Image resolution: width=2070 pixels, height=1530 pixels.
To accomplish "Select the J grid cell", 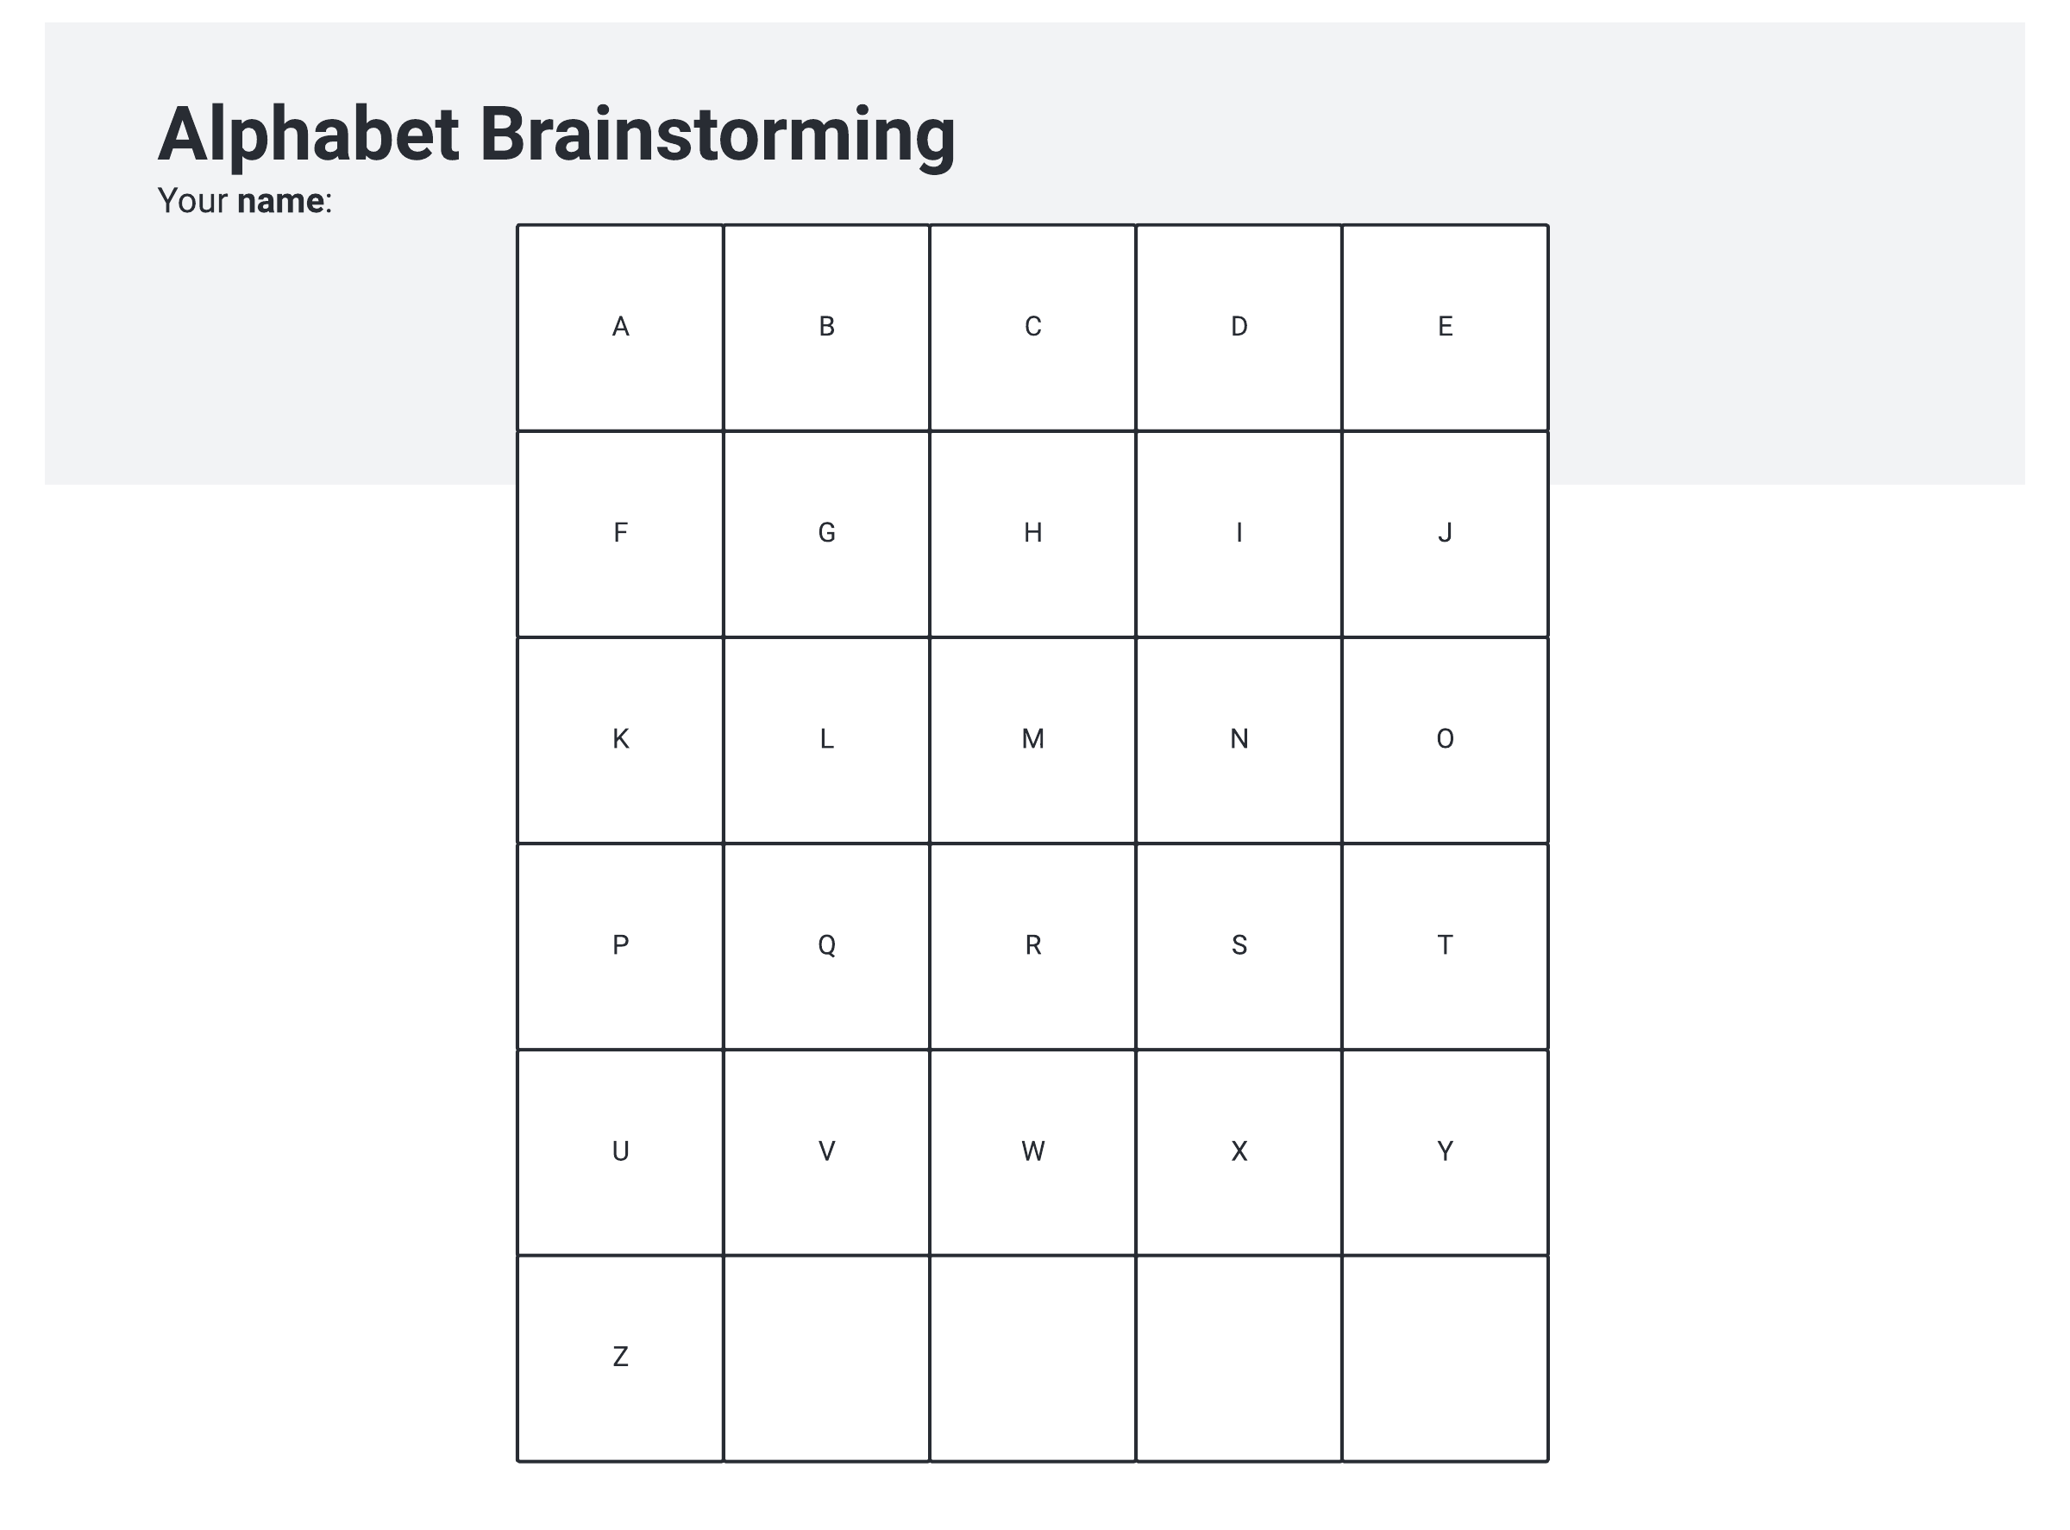I will pyautogui.click(x=1445, y=534).
